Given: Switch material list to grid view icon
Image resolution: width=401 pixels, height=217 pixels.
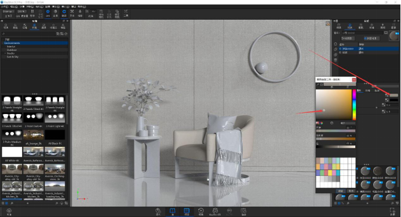Looking at the screenshot, I should [x=339, y=204].
